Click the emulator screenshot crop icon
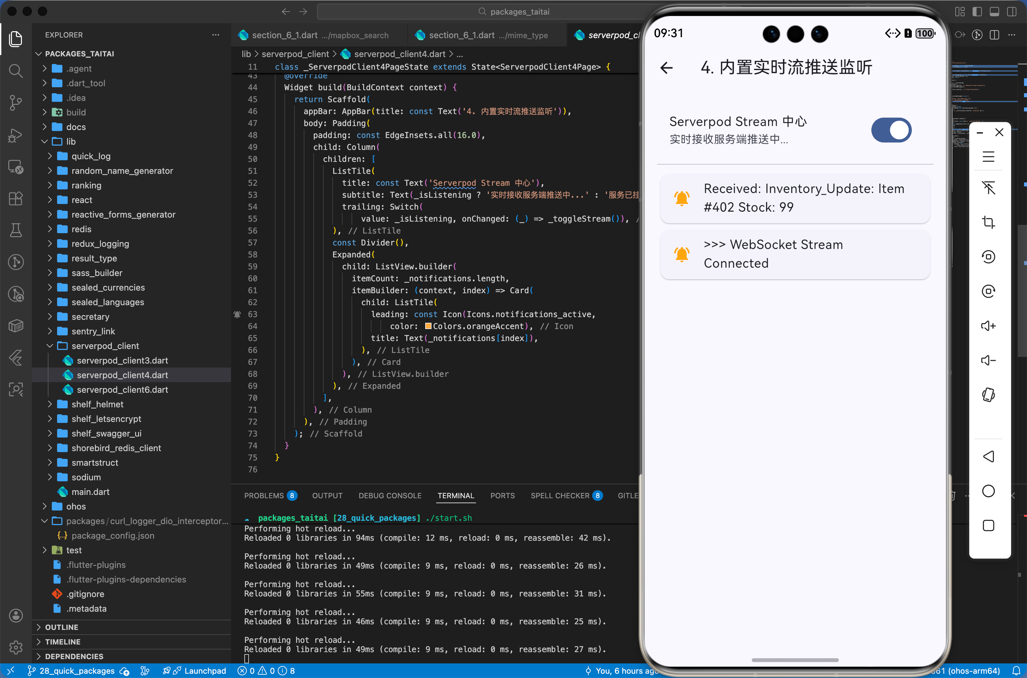Image resolution: width=1027 pixels, height=678 pixels. pos(988,222)
